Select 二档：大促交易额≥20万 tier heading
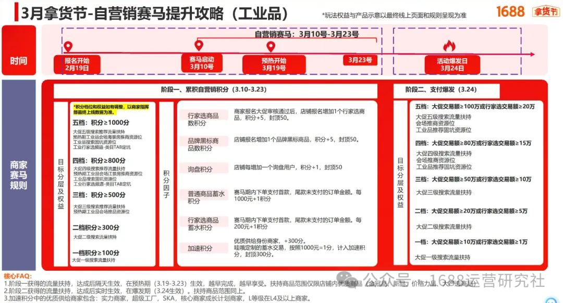563x303 pixels. click(471, 211)
